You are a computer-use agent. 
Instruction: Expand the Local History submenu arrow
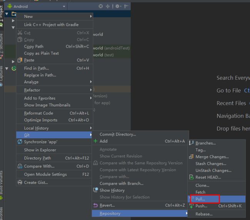pyautogui.click(x=91, y=128)
